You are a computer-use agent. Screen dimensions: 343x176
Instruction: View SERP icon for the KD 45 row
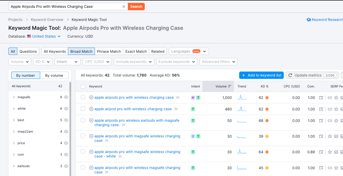(x=321, y=168)
